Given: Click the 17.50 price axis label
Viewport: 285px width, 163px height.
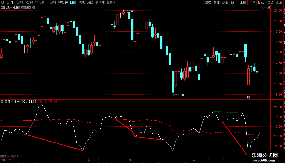Looking at the screenshot, I should pos(278,63).
